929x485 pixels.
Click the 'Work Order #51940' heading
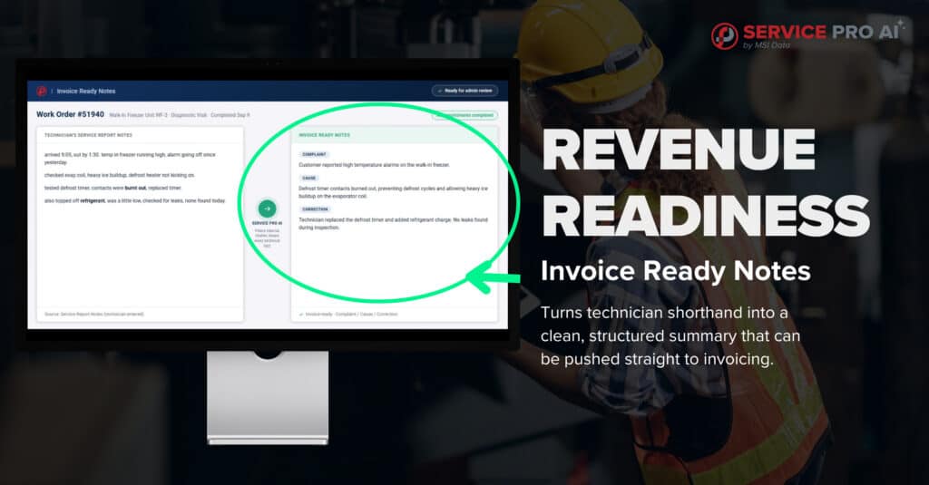70,114
